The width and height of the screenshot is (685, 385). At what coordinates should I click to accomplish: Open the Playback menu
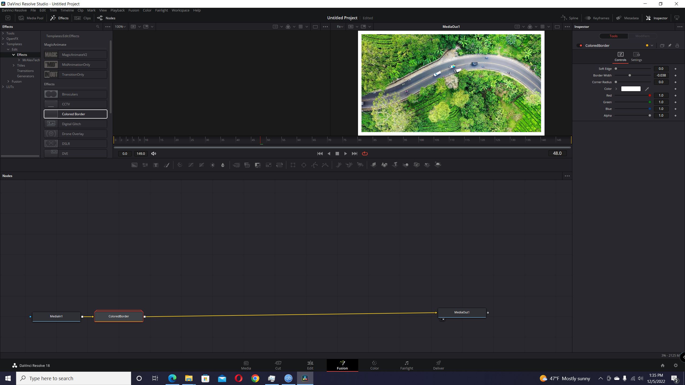[x=117, y=10]
